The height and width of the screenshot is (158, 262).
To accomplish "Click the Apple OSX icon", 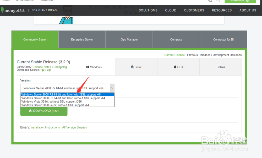I will pyautogui.click(x=175, y=67).
